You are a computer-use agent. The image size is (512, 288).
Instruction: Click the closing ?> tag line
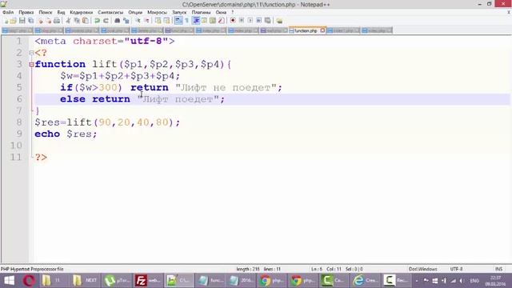tap(41, 158)
